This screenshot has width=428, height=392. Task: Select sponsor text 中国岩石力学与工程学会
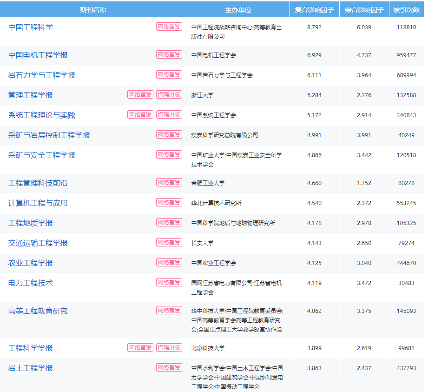(x=222, y=75)
